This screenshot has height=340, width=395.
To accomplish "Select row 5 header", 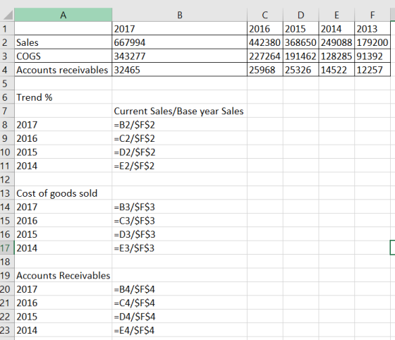I will 7,83.
